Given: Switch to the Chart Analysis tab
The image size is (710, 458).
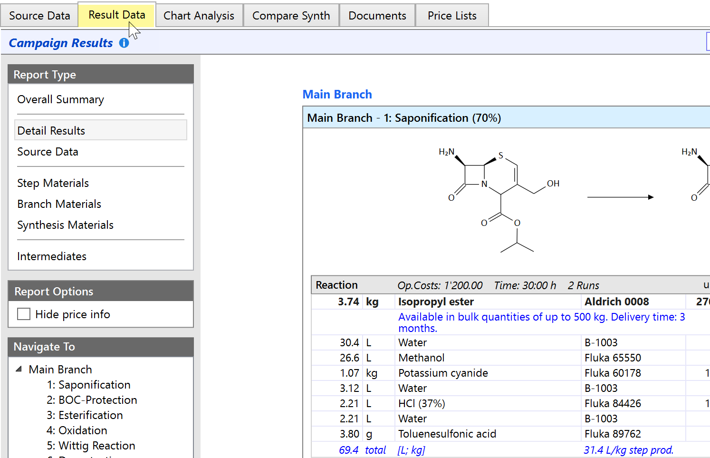Looking at the screenshot, I should coord(199,15).
